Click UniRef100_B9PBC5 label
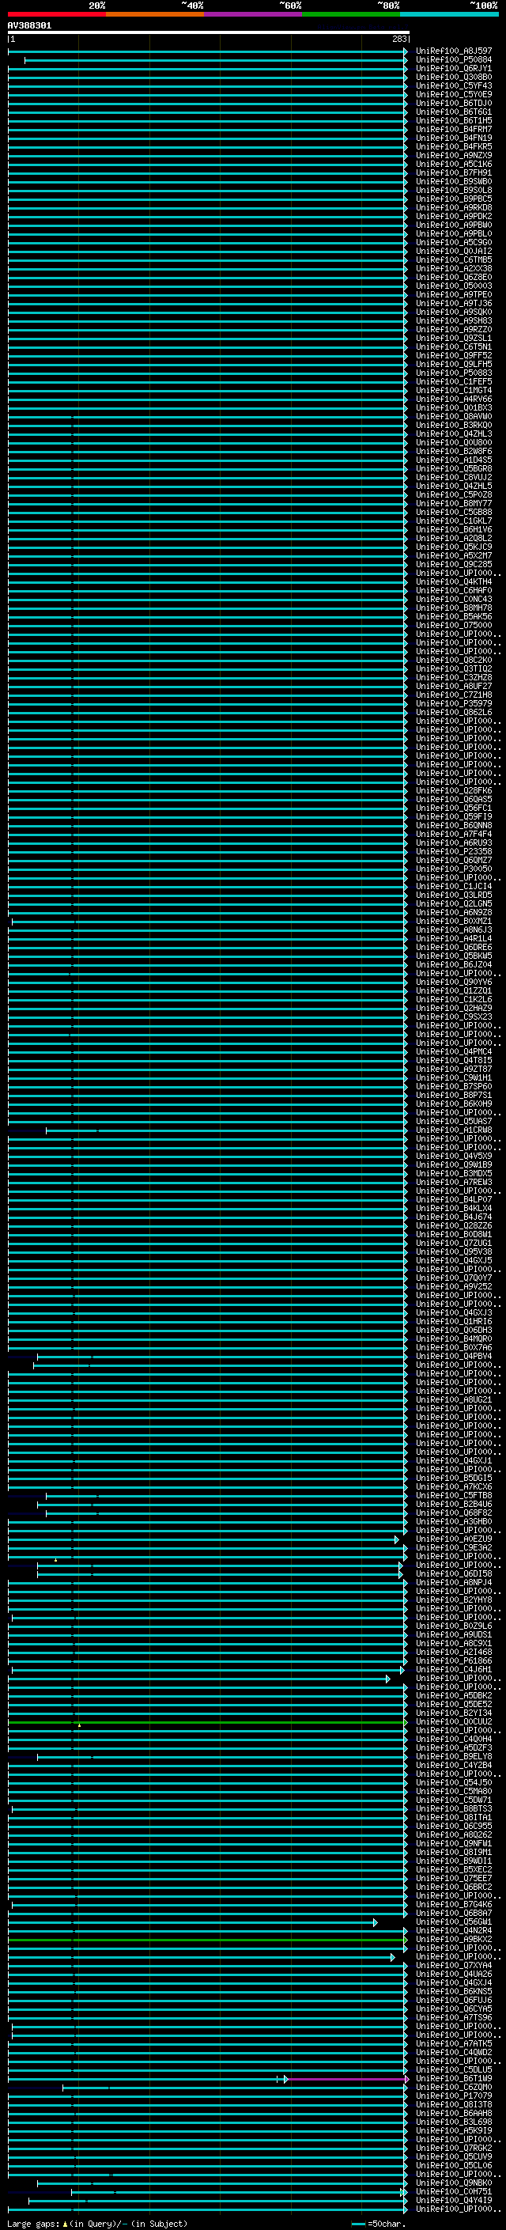This screenshot has width=506, height=2230. (453, 199)
